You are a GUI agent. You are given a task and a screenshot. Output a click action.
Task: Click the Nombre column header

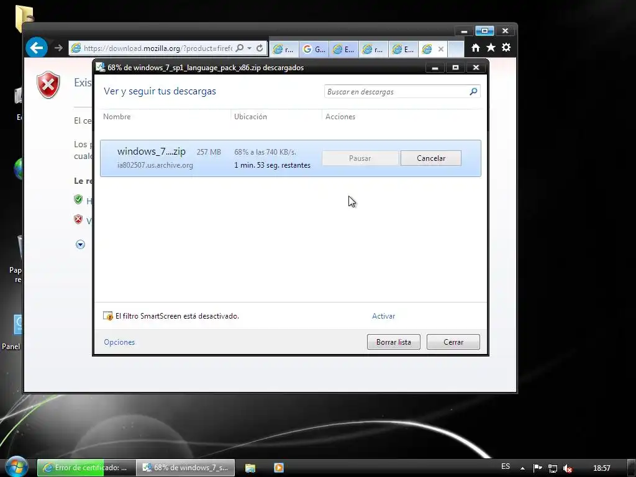tap(117, 116)
